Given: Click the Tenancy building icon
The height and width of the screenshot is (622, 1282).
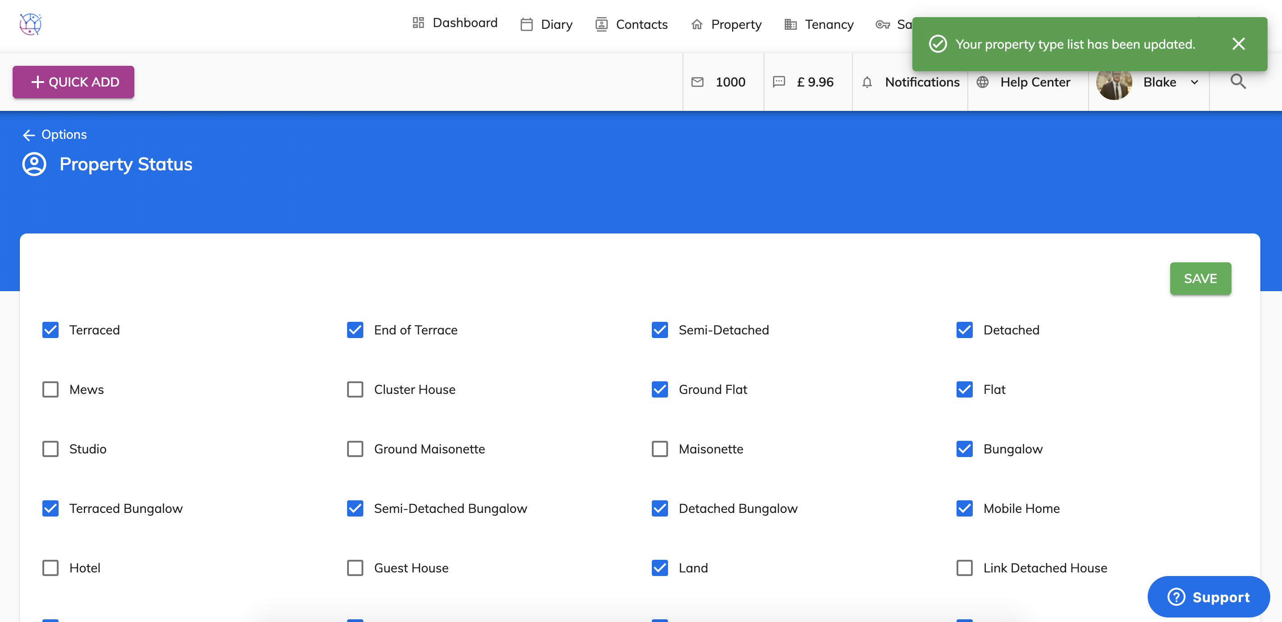Looking at the screenshot, I should coord(790,24).
